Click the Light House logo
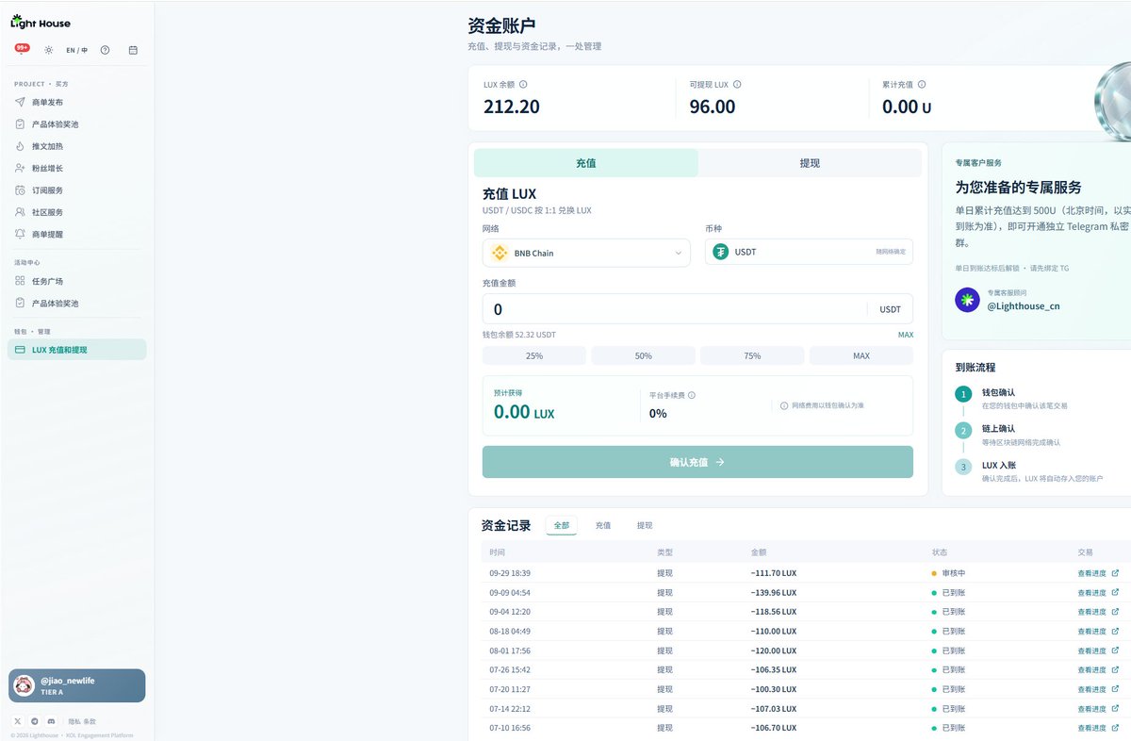1131x741 pixels. click(x=41, y=22)
